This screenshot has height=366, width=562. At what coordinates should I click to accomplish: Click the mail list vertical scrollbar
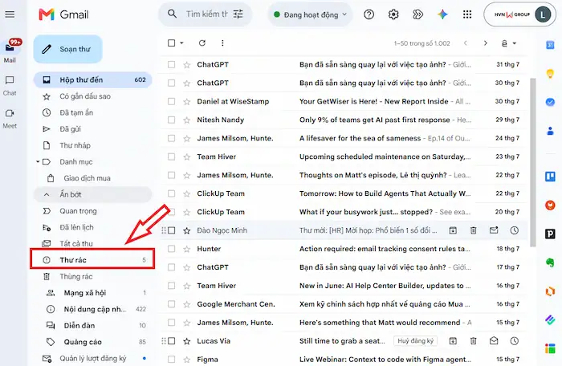click(x=533, y=162)
